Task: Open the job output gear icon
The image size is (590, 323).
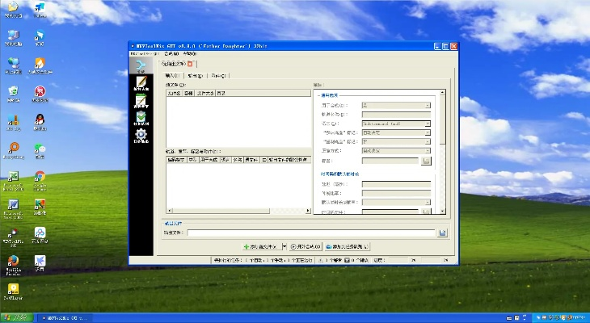Action: 141,136
